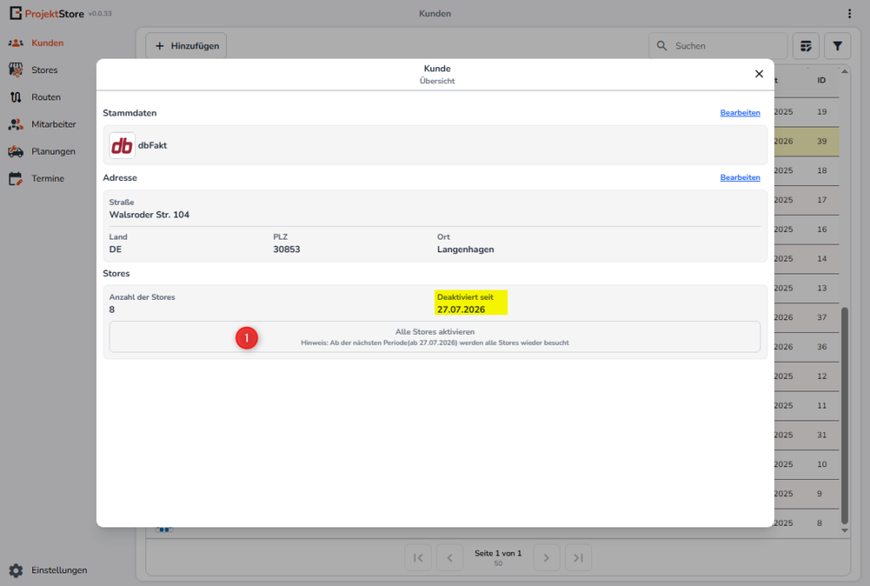Go to the first page
This screenshot has height=586, width=870.
[x=417, y=557]
